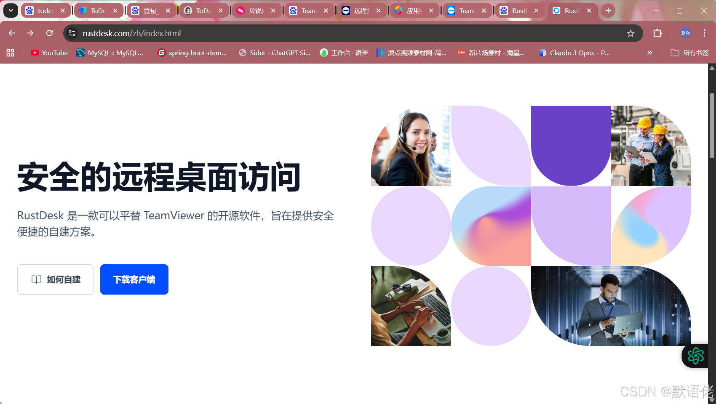
Task: Go forward to next page
Action: click(x=30, y=33)
